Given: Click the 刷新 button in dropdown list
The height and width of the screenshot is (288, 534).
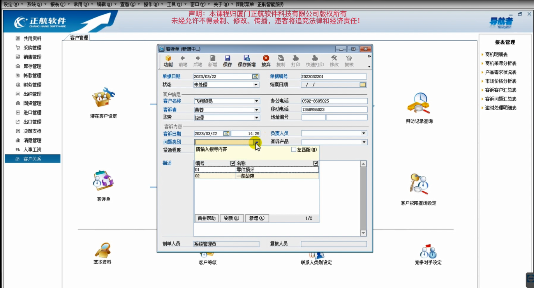Looking at the screenshot, I should click(232, 218).
